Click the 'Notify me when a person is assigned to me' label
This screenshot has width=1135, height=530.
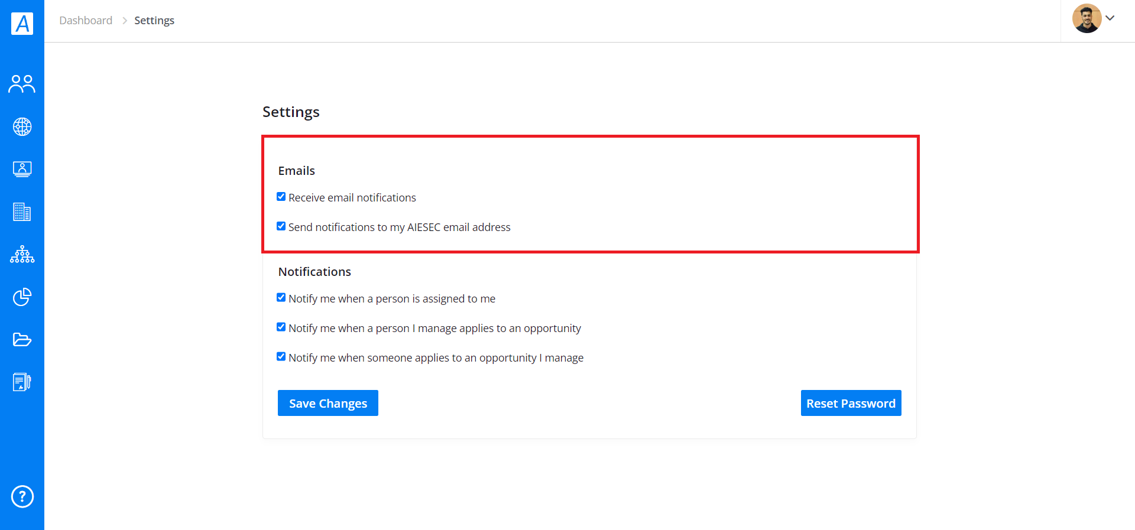pyautogui.click(x=392, y=299)
